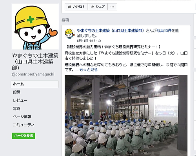Click the green ページを作成 button
Image resolution: width=196 pixels, height=156 pixels.
(24, 136)
